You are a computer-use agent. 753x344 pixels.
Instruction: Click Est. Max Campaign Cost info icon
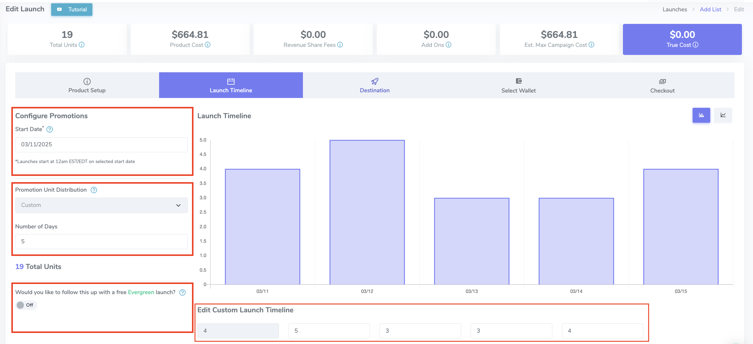coord(591,45)
